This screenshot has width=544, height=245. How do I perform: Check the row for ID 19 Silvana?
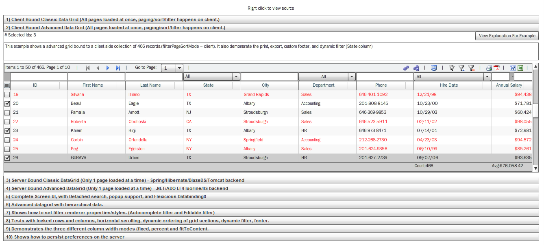point(7,94)
